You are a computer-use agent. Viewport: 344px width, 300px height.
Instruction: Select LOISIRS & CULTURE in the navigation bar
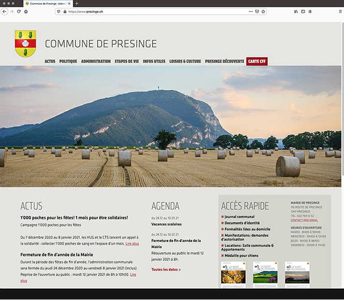click(x=184, y=62)
